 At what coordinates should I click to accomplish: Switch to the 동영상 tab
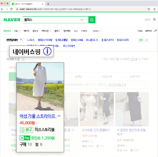tap(35, 31)
